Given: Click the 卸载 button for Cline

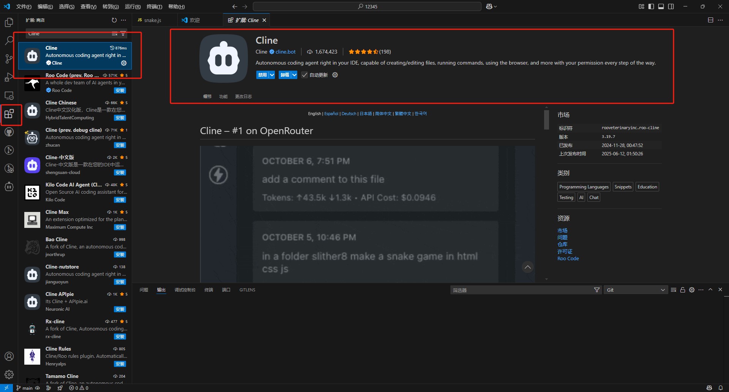Looking at the screenshot, I should 285,75.
